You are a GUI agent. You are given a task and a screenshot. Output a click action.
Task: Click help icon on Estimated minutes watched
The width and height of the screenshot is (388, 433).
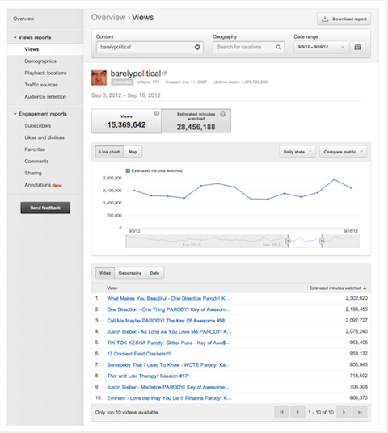click(222, 114)
